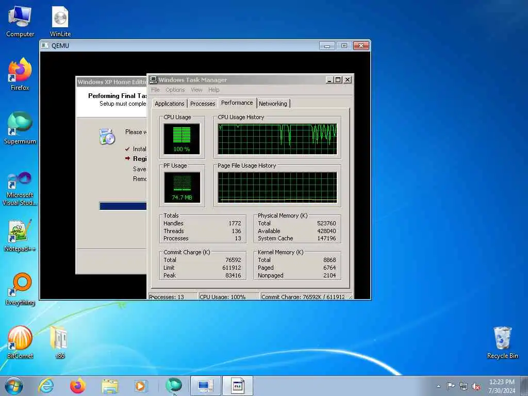Switch to the Networking tab
528x396 pixels.
click(x=273, y=104)
